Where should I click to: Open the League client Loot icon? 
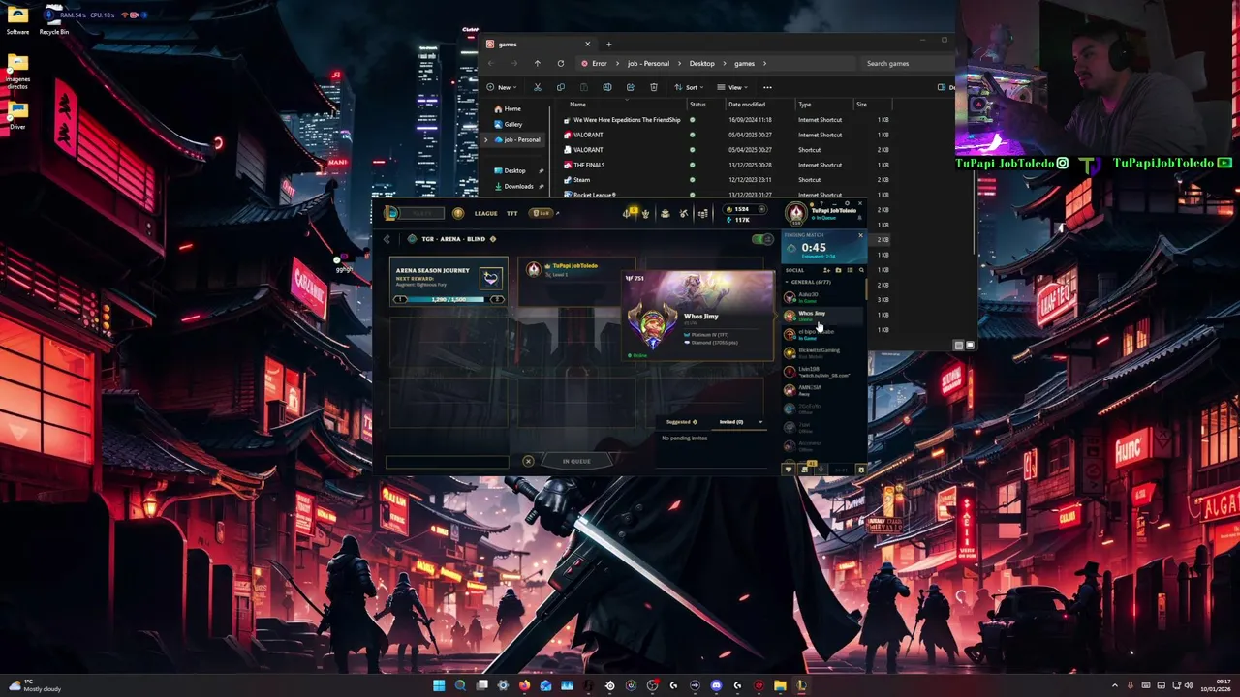(x=683, y=213)
